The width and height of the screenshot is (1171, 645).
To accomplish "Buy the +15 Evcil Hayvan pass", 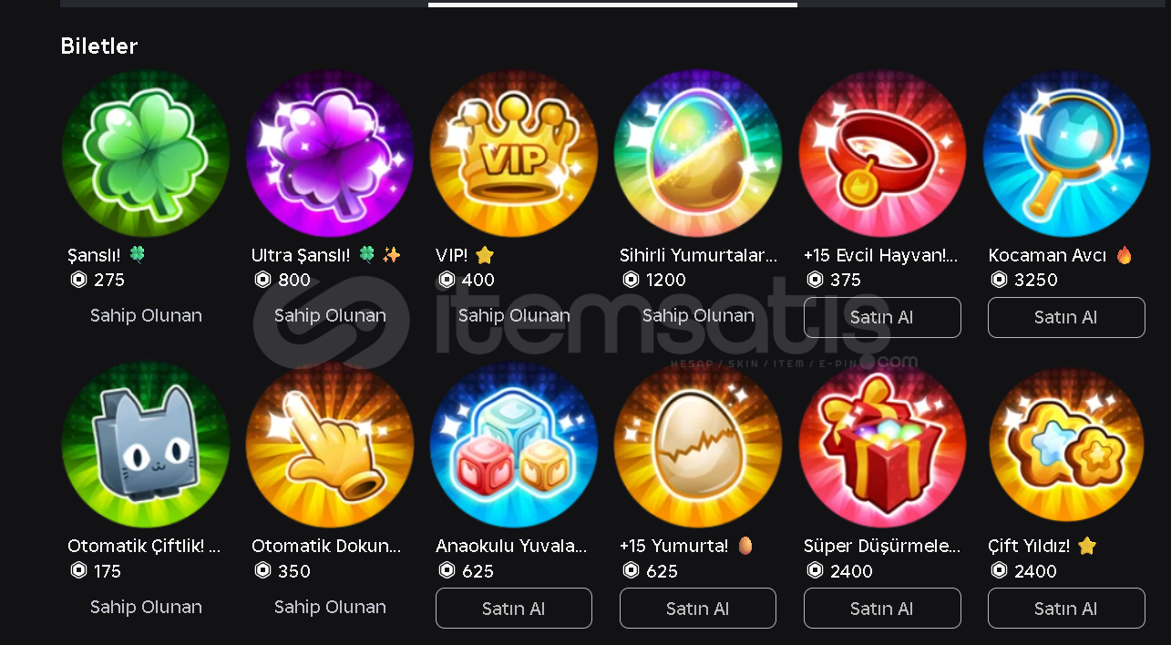I will [x=882, y=317].
